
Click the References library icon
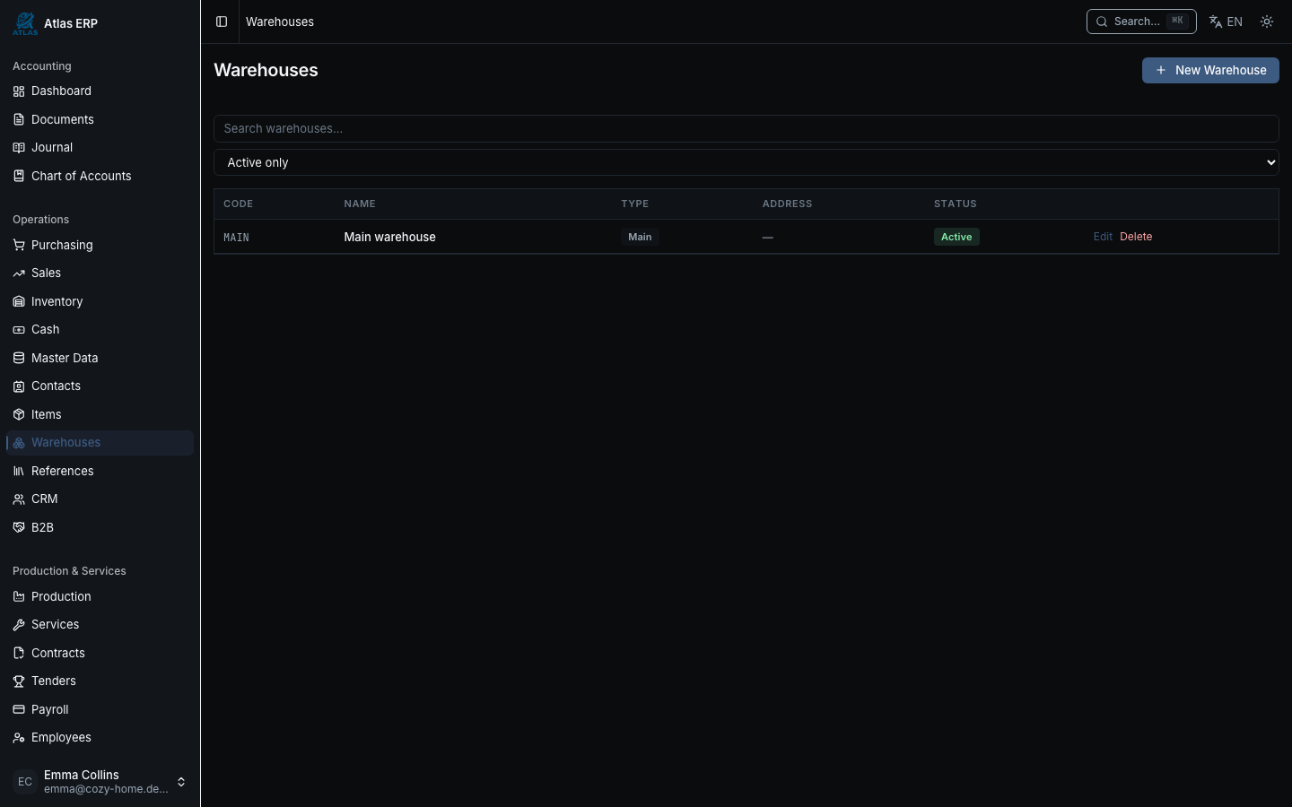click(x=19, y=471)
